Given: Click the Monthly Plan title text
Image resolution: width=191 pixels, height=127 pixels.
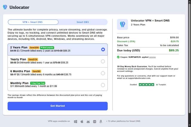Looking at the screenshot, I should pyautogui.click(x=19, y=83).
